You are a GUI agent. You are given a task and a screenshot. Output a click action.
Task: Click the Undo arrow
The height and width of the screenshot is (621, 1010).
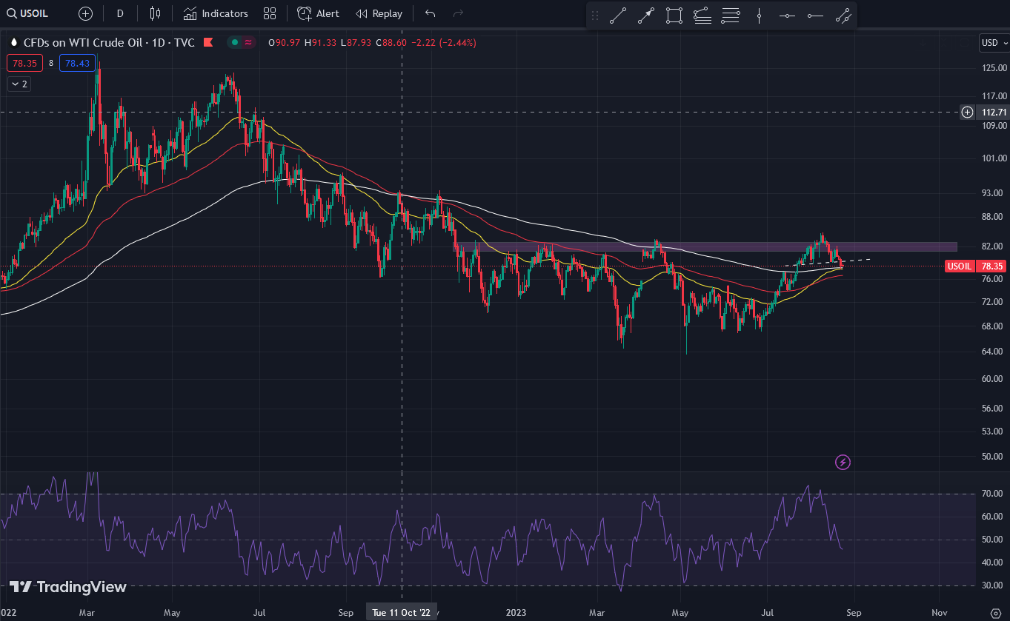tap(431, 13)
